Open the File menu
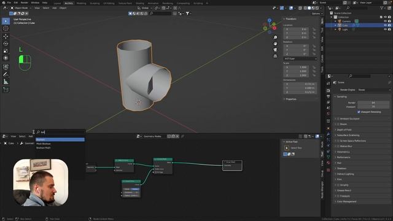Viewport: 393px width, 221px height. 9,2
